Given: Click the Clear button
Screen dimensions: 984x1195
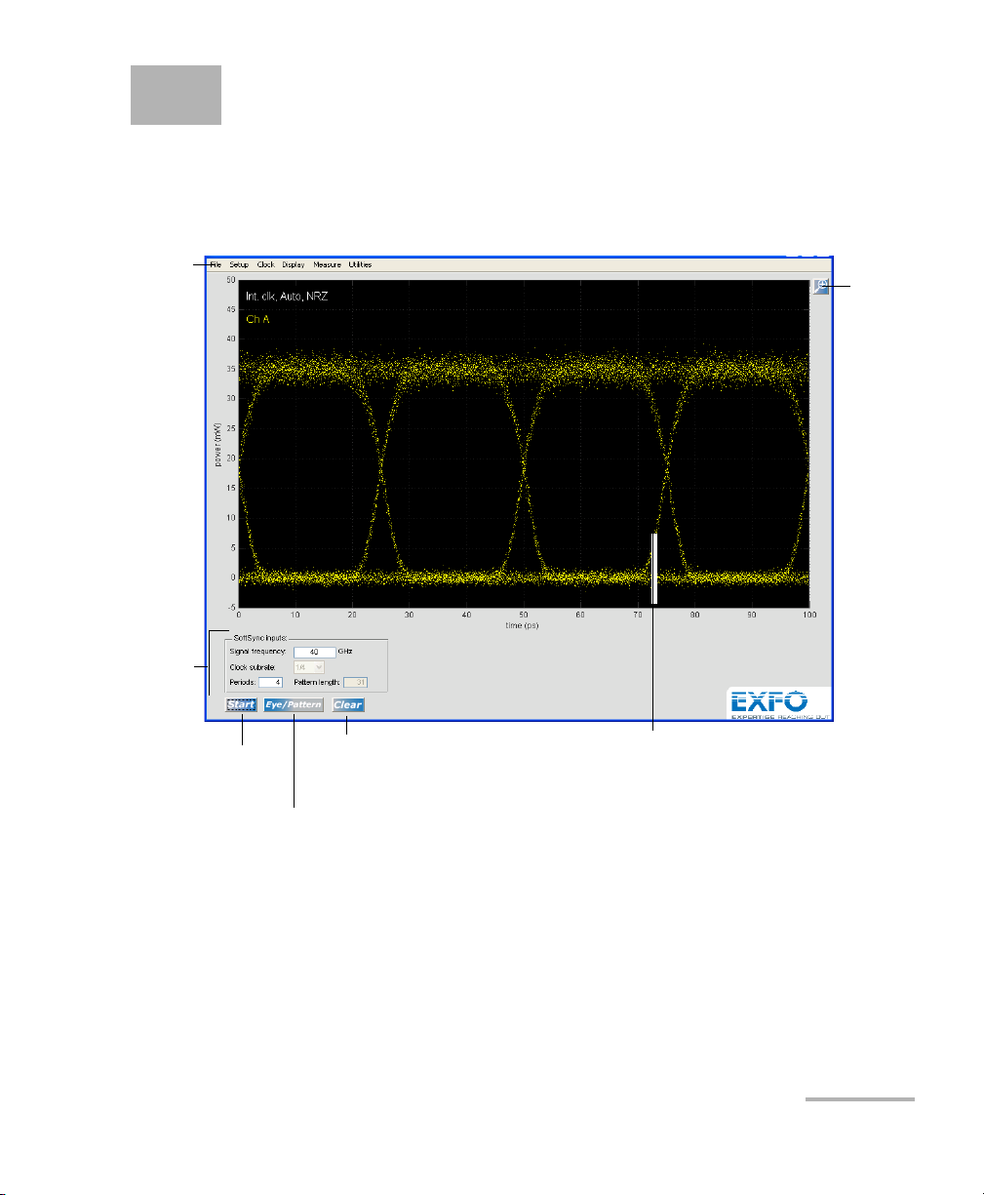Looking at the screenshot, I should tap(348, 704).
